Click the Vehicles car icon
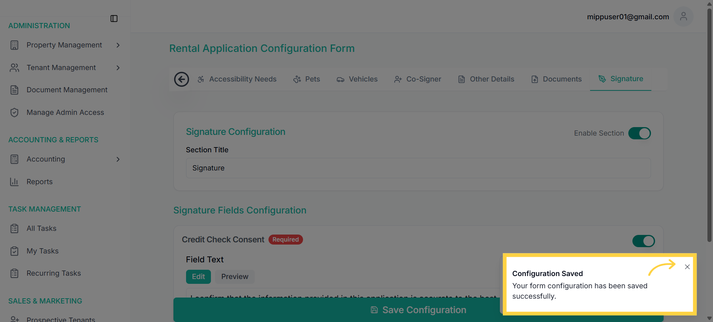Screen dimensions: 713x322 click(x=341, y=79)
